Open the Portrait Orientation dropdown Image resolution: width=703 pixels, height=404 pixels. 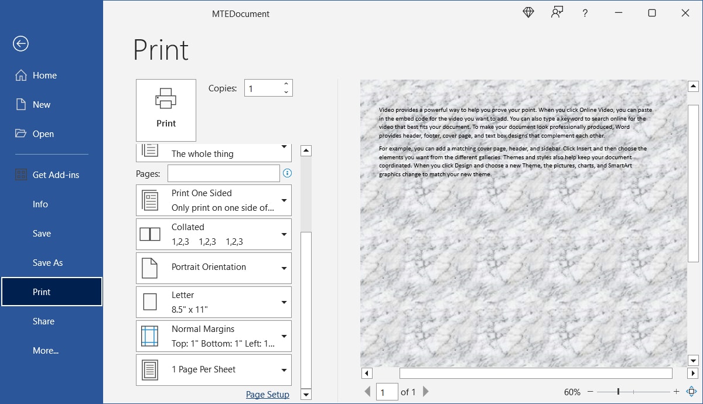tap(213, 268)
